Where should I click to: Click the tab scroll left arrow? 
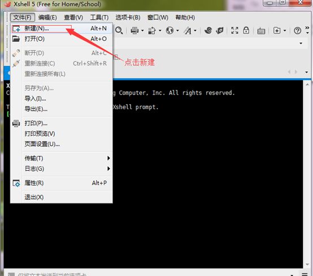click(x=289, y=72)
